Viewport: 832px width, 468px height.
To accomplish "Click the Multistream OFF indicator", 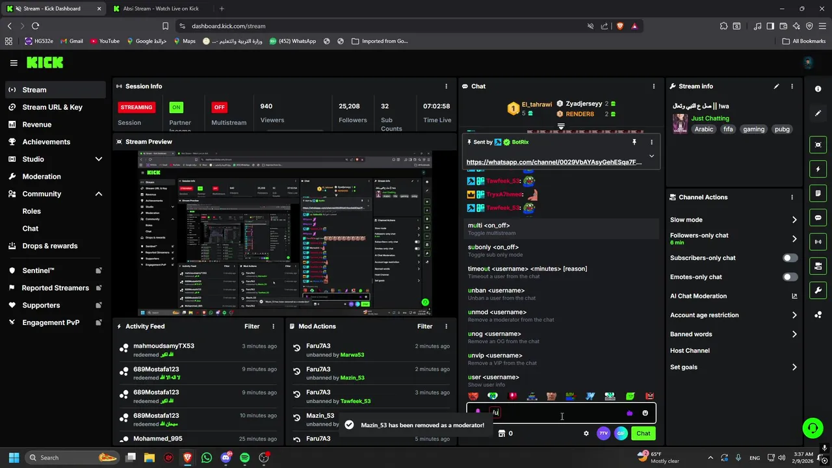I will click(x=219, y=107).
